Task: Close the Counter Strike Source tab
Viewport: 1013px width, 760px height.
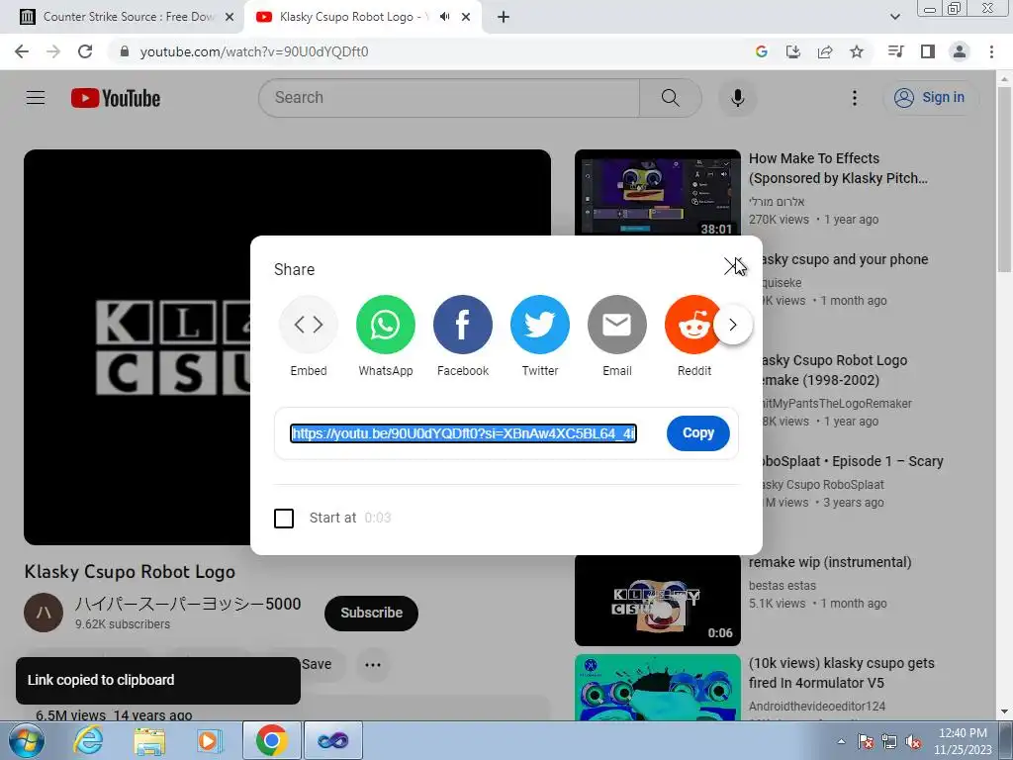Action: pos(230,17)
